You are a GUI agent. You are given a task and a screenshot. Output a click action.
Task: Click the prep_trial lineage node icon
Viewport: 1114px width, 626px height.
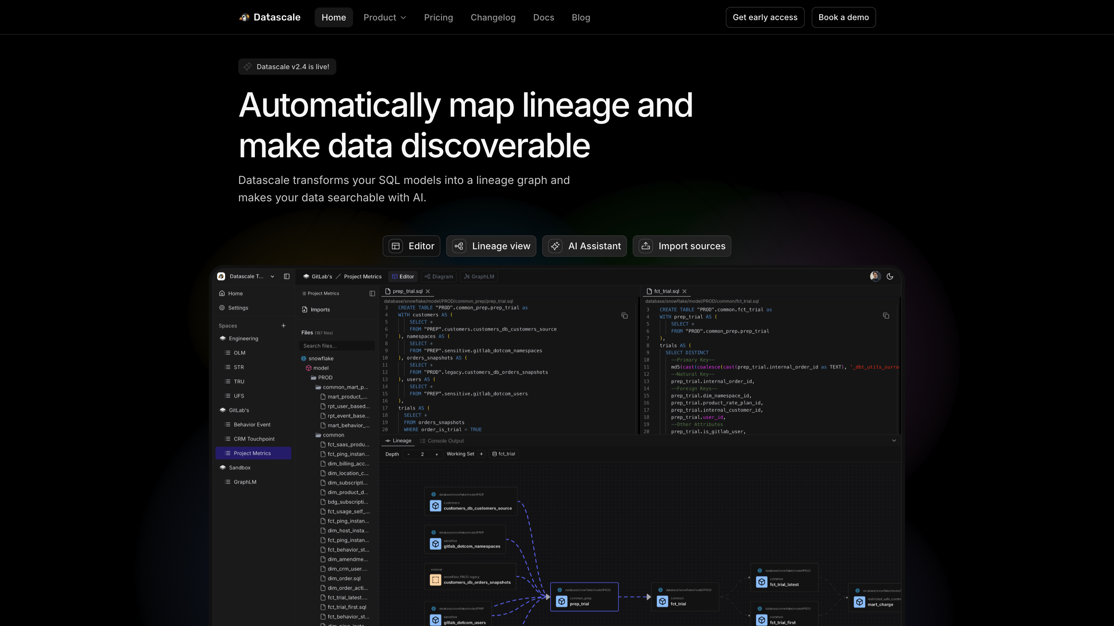(x=561, y=601)
